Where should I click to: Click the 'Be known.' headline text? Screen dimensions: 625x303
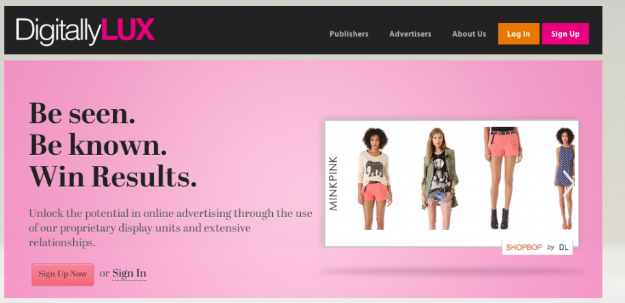tap(98, 145)
